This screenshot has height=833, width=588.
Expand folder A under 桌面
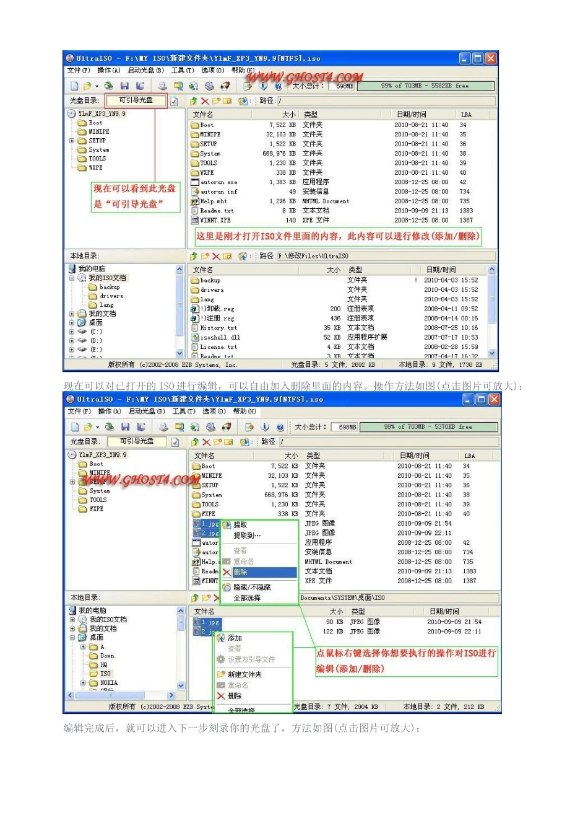pos(83,647)
